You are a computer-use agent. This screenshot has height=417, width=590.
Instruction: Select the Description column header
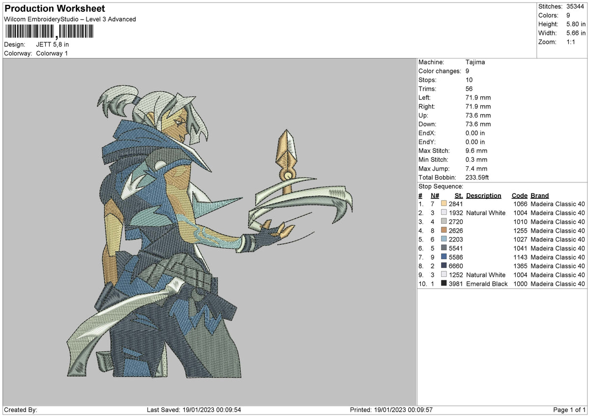tap(484, 196)
